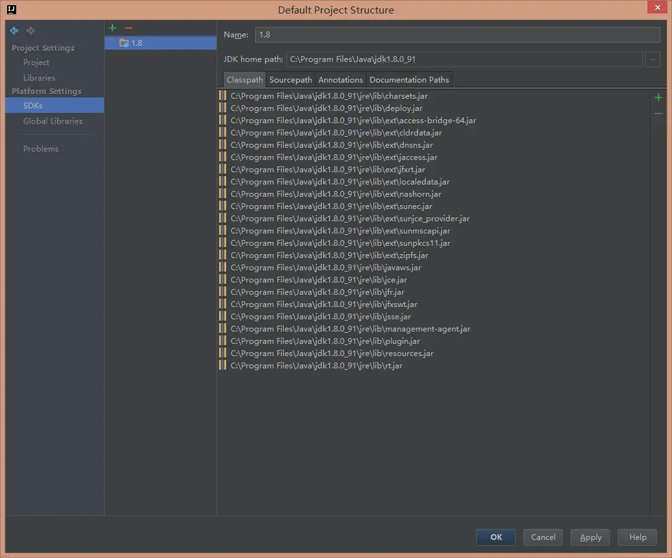Click the jar icon beside jsse.jar

tap(222, 316)
